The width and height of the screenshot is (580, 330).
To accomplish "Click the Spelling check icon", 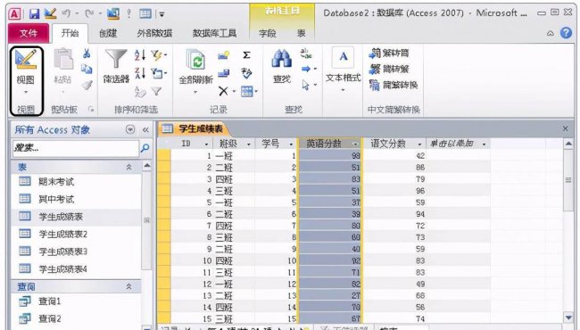I will [x=246, y=73].
